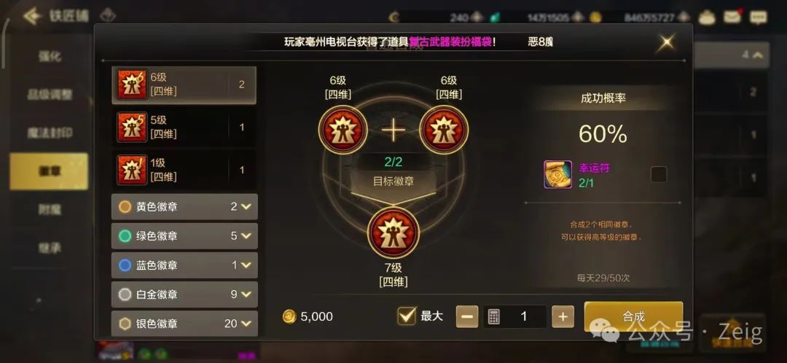Expand the 黄色徽章 category
The image size is (787, 363).
coord(184,207)
